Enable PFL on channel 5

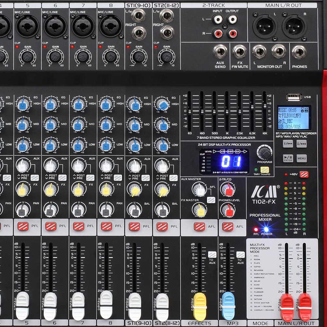point(23,226)
